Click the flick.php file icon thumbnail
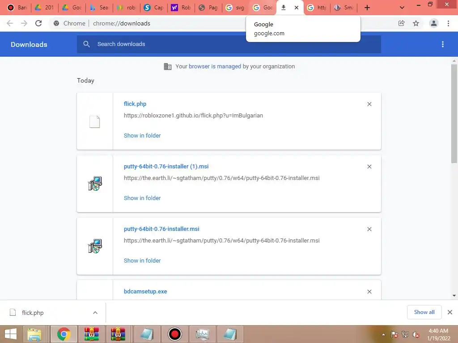The height and width of the screenshot is (343, 458). (x=95, y=121)
